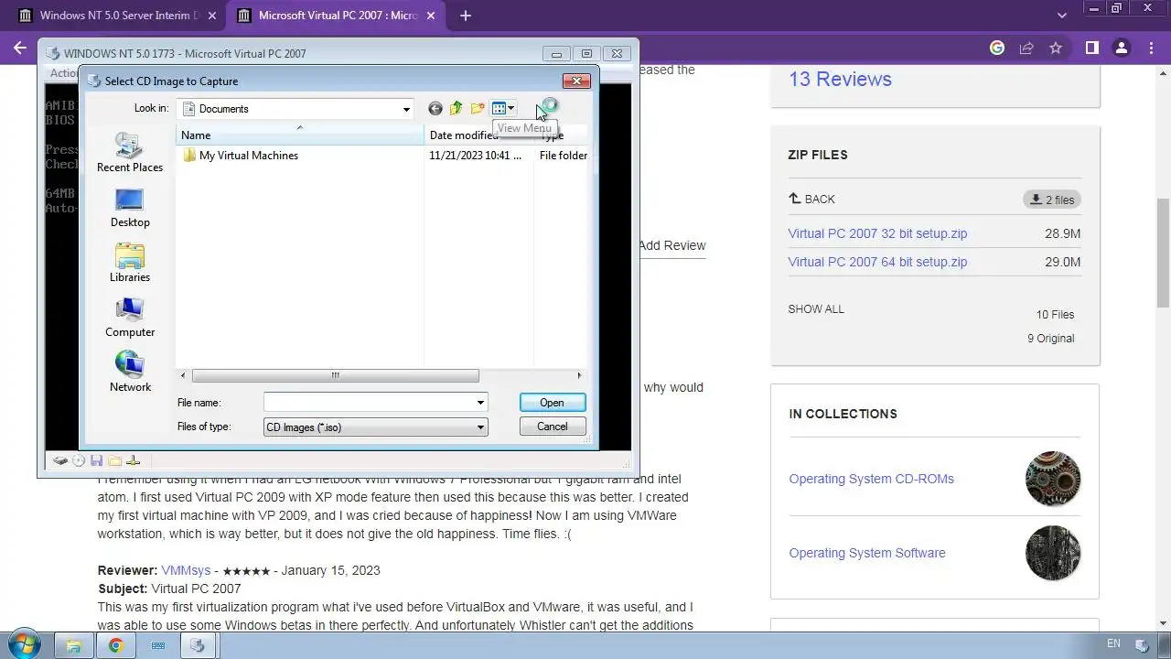The image size is (1171, 659).
Task: Select the Microsoft Virtual PC 2007 browser tab
Action: [337, 16]
